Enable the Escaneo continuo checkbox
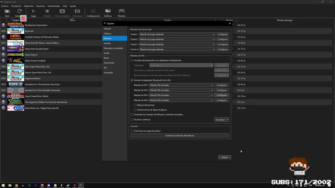 coord(132,120)
